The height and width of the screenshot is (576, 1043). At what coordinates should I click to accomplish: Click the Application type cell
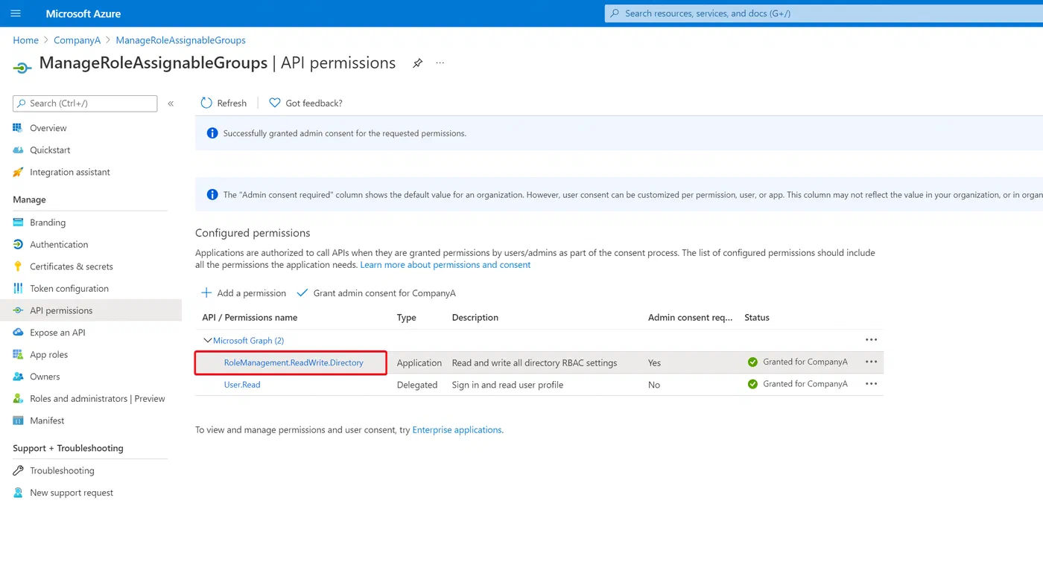pos(419,362)
